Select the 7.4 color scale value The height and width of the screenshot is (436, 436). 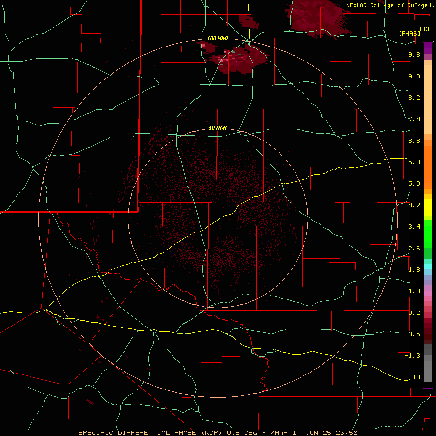click(414, 119)
